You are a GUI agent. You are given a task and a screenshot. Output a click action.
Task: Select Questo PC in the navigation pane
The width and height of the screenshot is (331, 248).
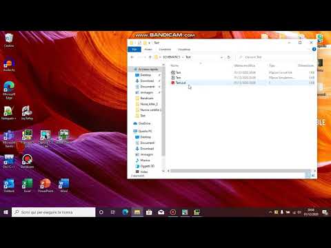coord(143,131)
